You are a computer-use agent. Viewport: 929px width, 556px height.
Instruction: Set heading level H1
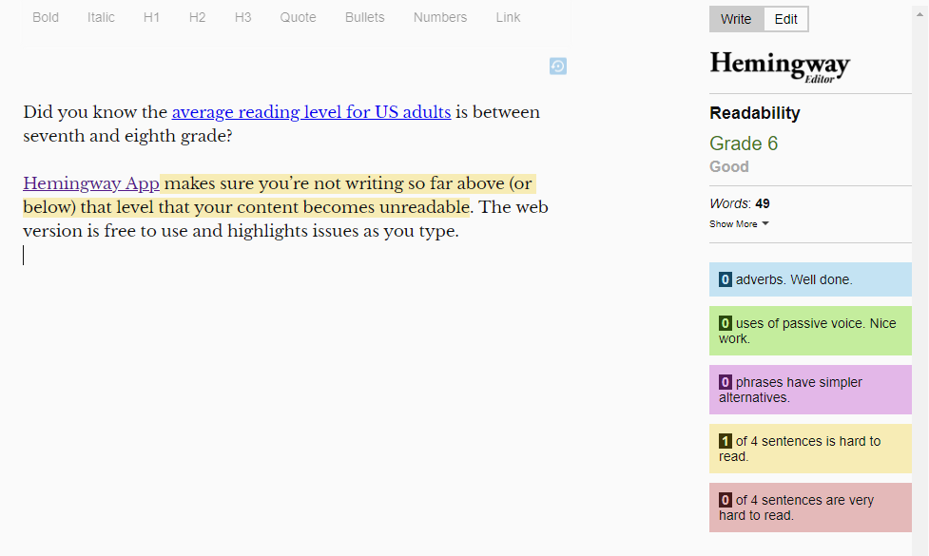coord(152,18)
